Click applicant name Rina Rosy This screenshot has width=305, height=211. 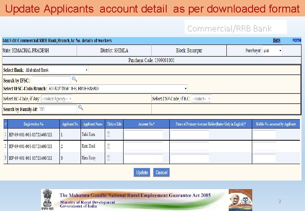[88, 158]
